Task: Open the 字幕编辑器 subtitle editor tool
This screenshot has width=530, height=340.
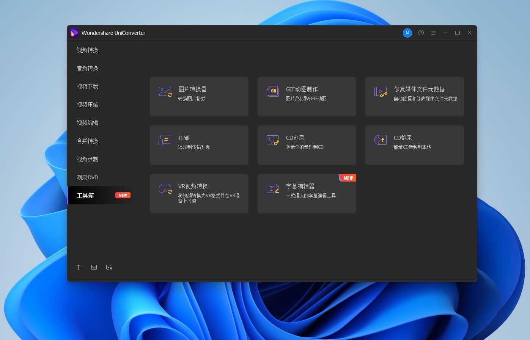Action: tap(307, 193)
